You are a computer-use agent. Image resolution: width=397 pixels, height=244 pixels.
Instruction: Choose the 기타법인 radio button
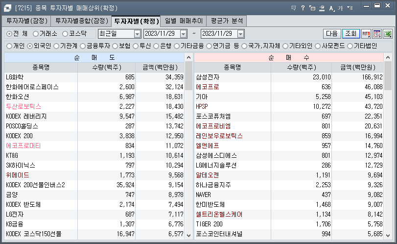(x=350, y=46)
